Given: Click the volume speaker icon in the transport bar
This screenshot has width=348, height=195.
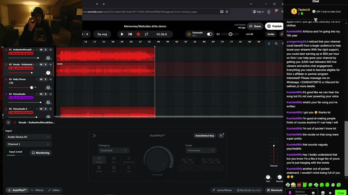Looking at the screenshot, I should point(218,34).
